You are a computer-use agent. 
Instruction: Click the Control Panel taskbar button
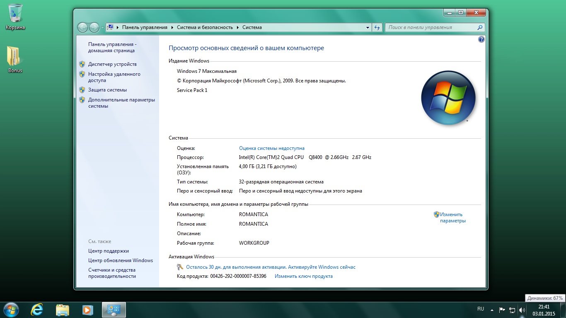[x=114, y=310]
